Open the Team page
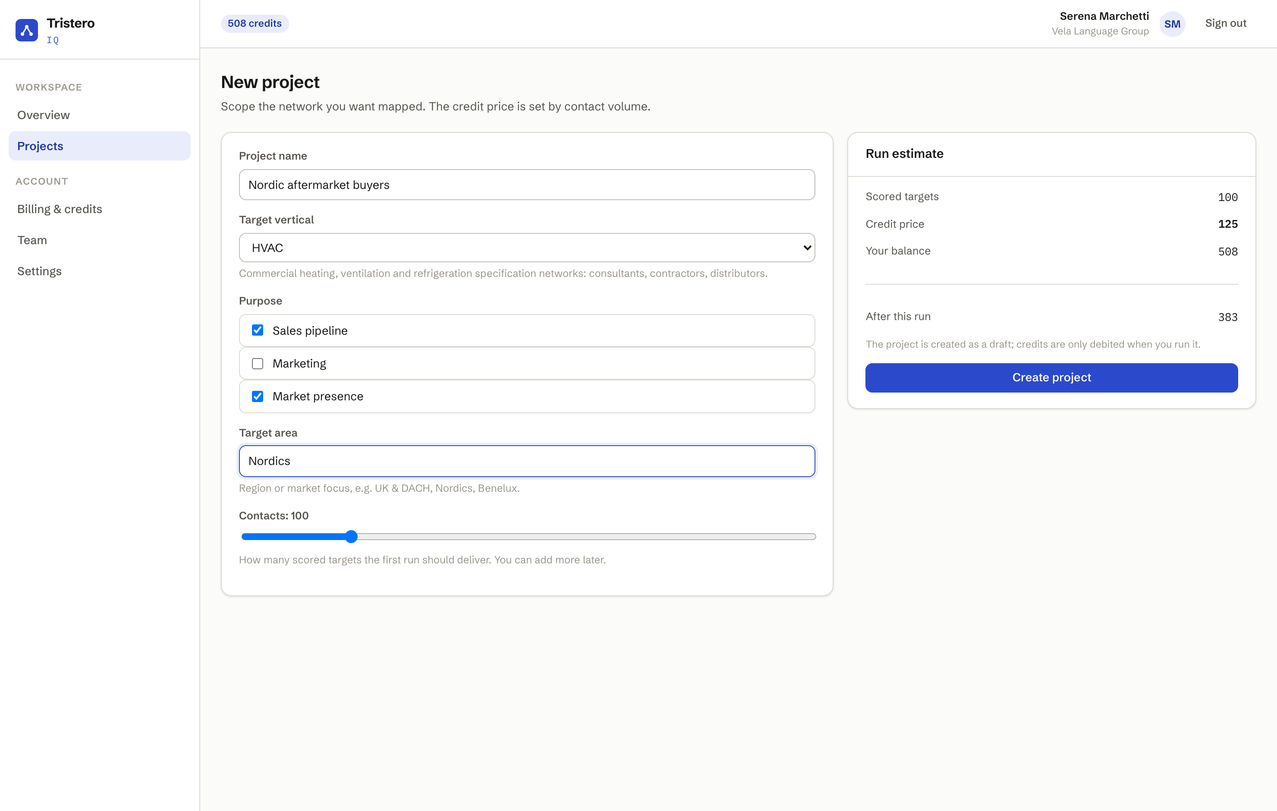 [100, 240]
